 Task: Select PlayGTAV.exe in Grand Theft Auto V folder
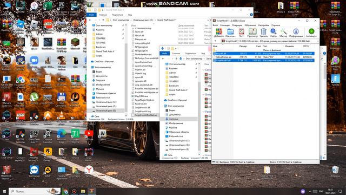click(x=141, y=96)
